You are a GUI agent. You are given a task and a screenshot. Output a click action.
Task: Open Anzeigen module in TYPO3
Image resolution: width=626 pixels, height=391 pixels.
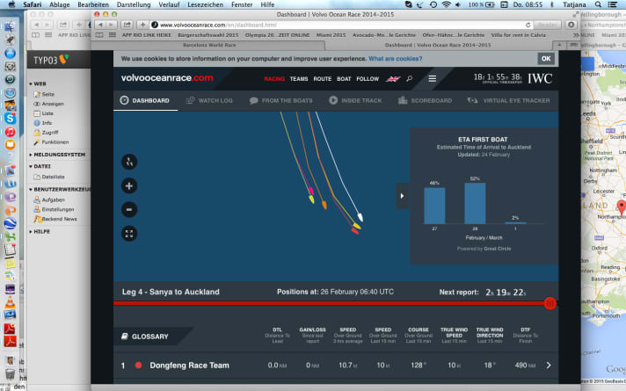(48, 104)
